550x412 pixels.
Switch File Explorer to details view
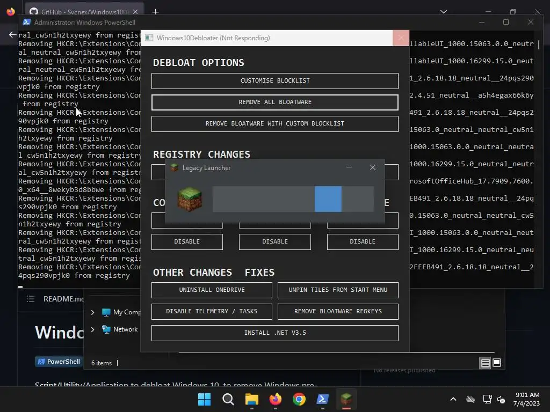coord(485,363)
